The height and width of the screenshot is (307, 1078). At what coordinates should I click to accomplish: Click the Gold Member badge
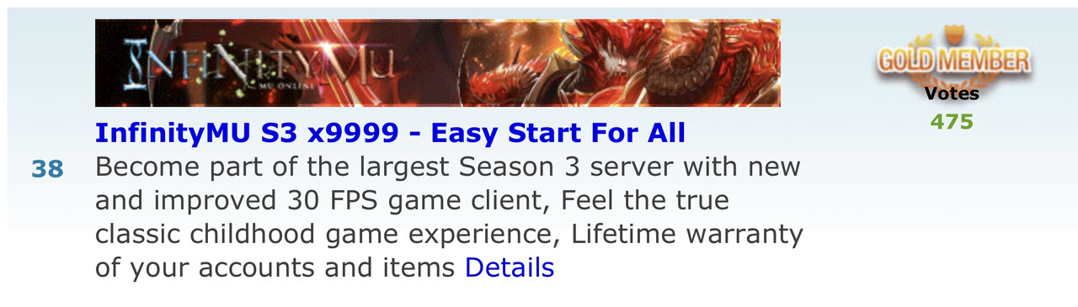coord(953,56)
